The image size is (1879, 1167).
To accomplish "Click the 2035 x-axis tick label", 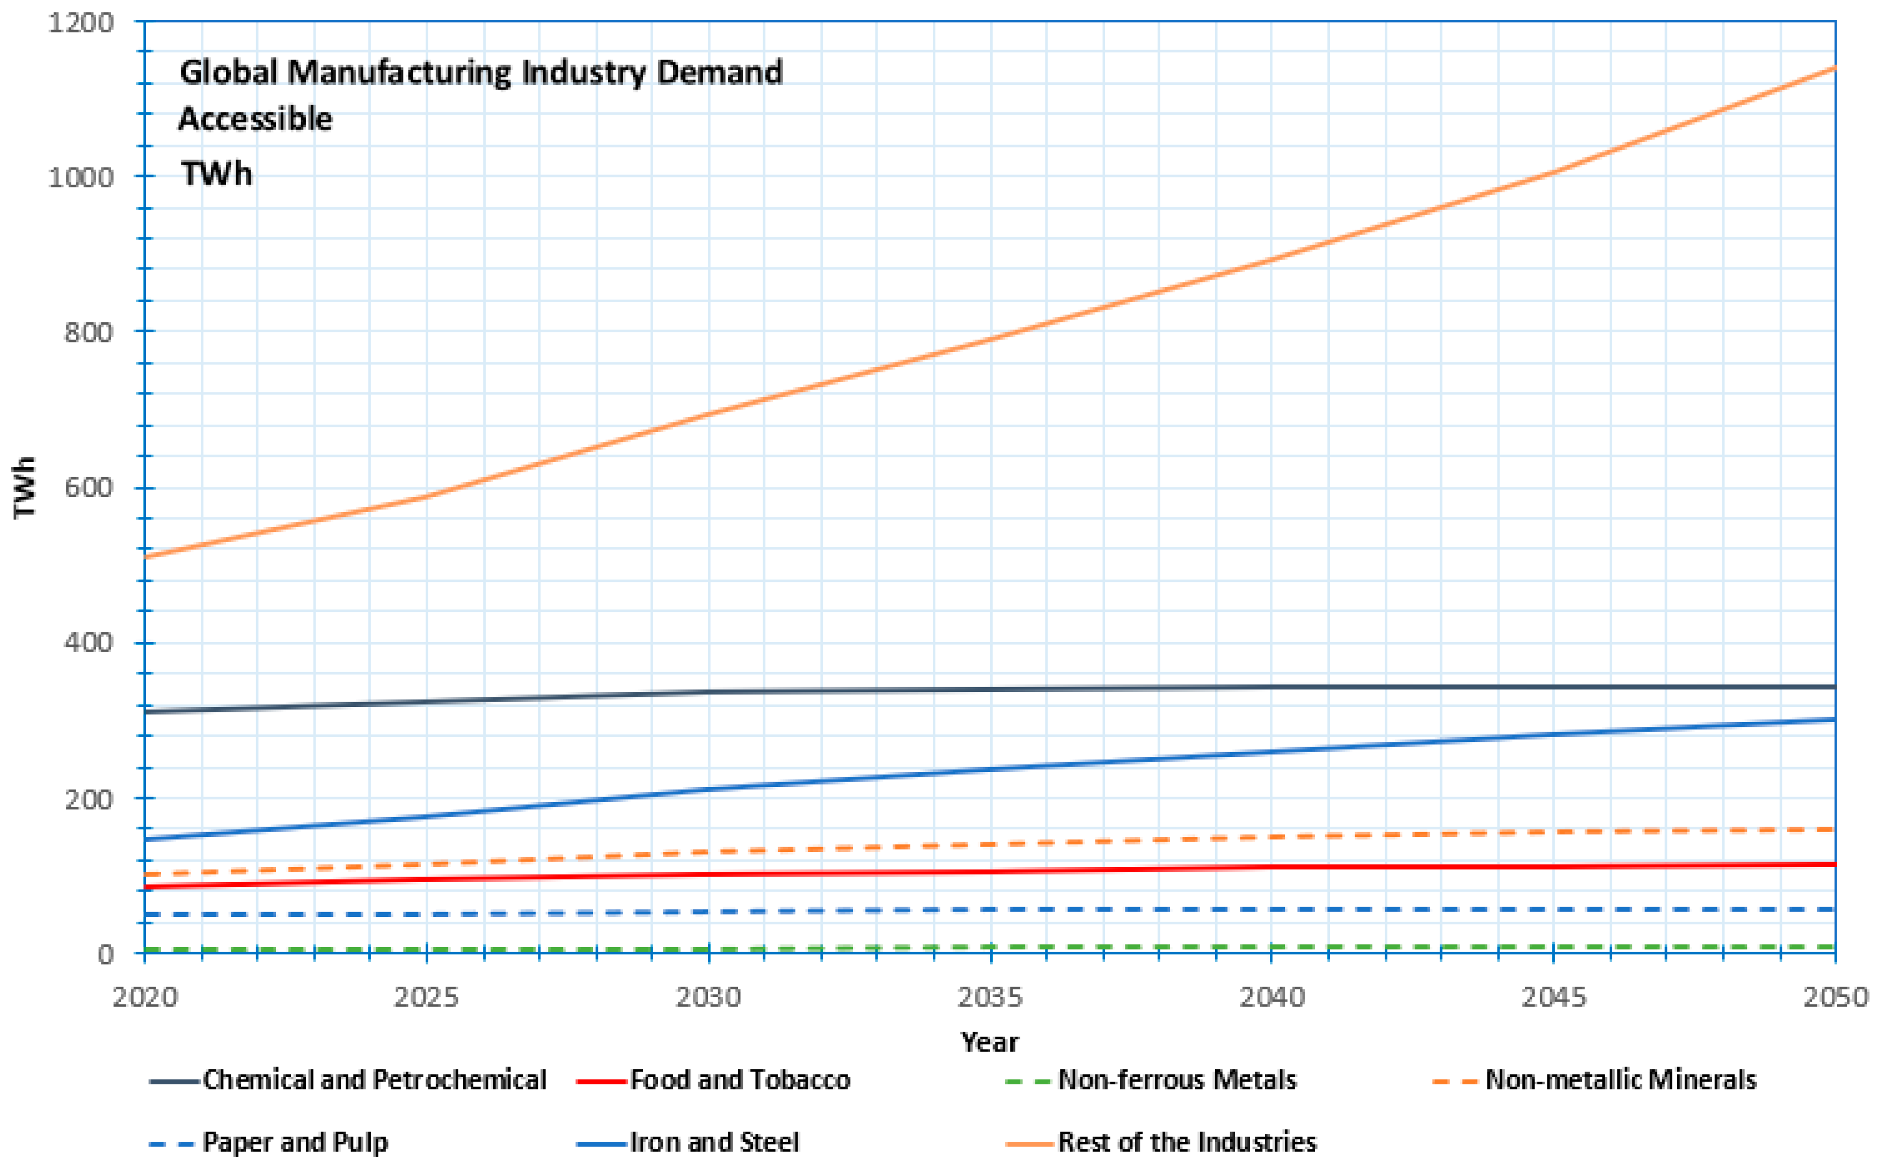I will tap(990, 997).
